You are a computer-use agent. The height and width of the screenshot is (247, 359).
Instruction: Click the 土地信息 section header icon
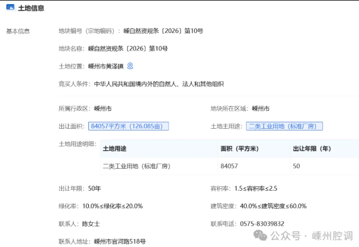[10, 8]
